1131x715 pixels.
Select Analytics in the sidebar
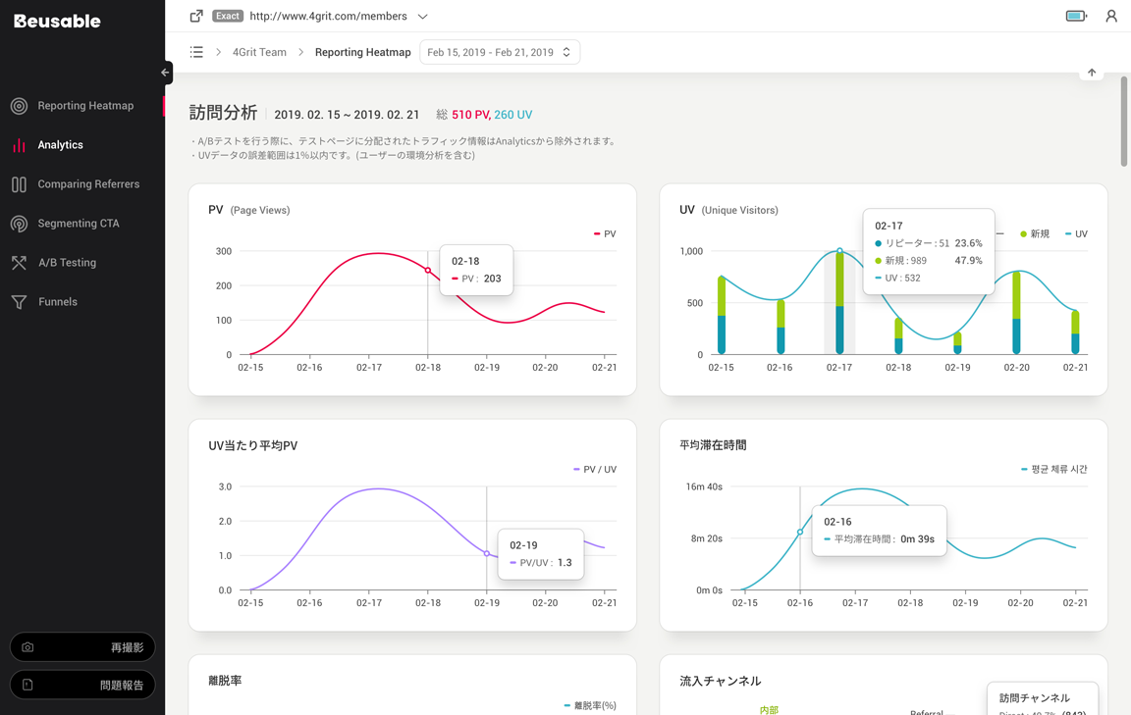[x=61, y=145]
